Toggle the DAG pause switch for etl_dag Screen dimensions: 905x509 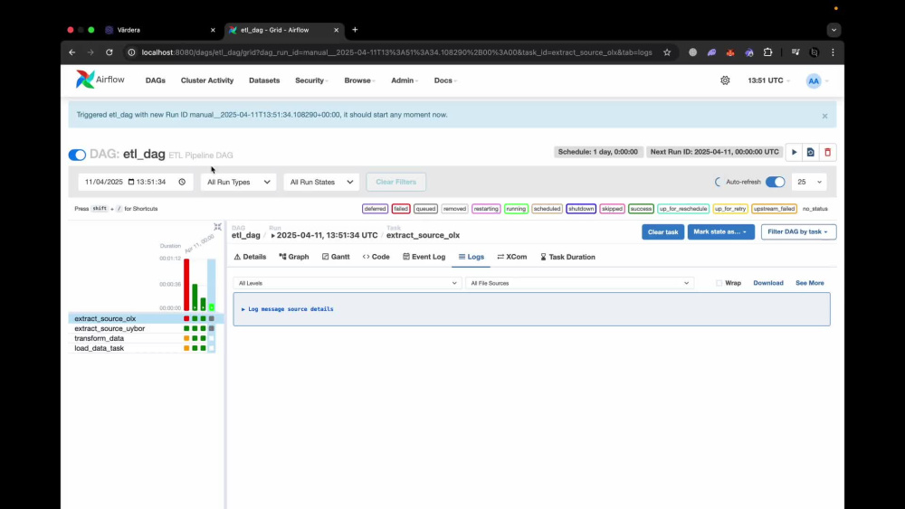77,156
